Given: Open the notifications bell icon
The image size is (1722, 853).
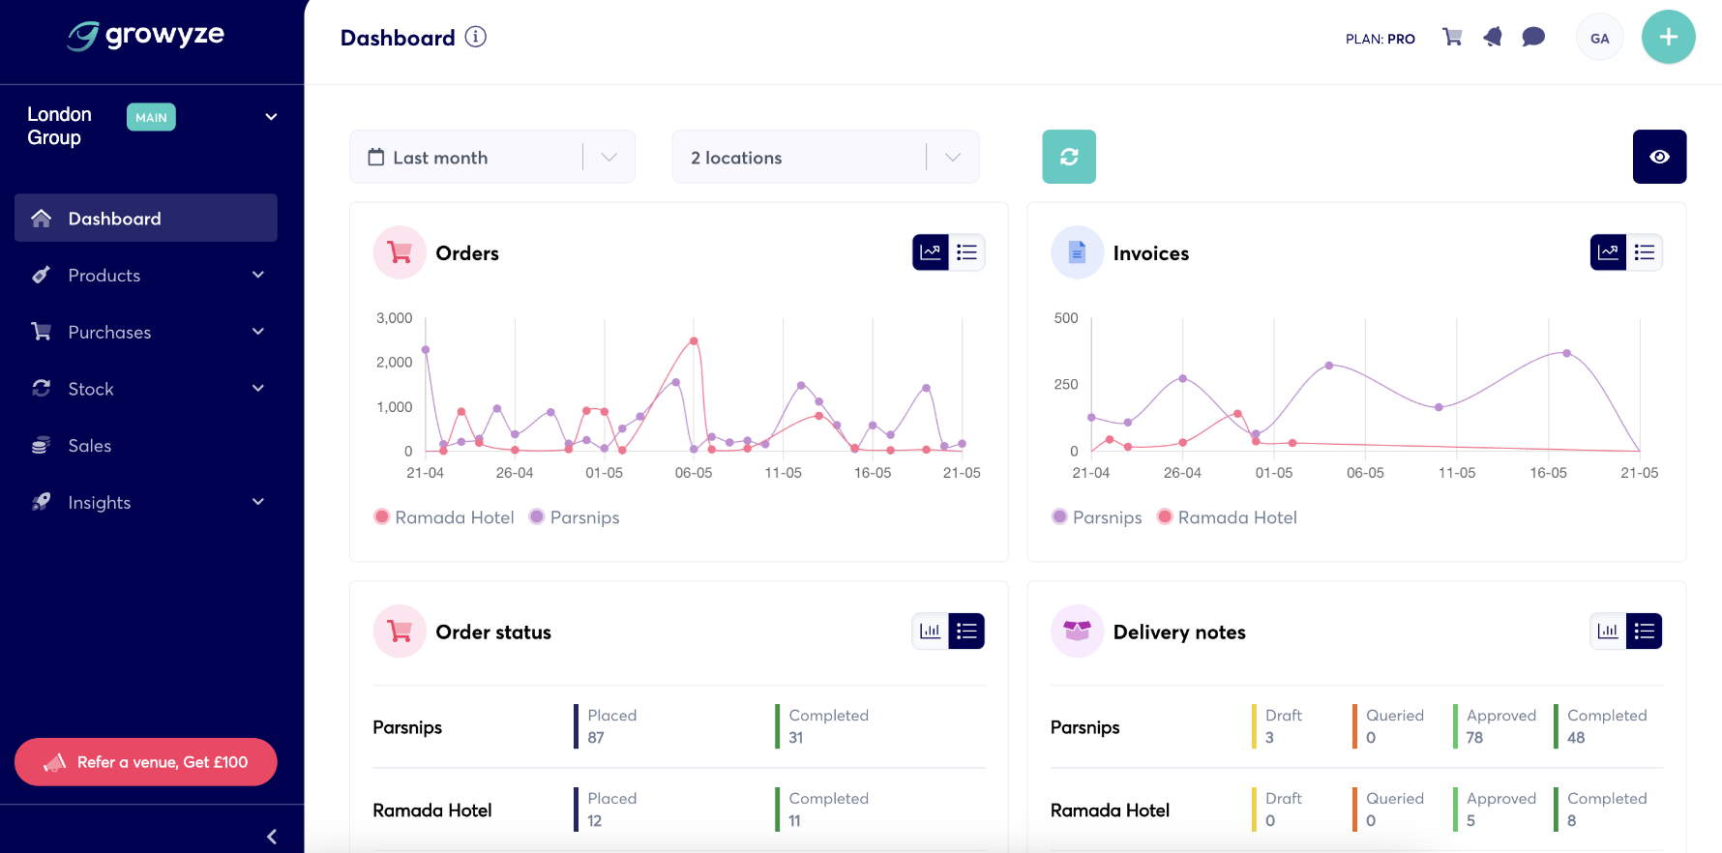Looking at the screenshot, I should click(x=1493, y=38).
